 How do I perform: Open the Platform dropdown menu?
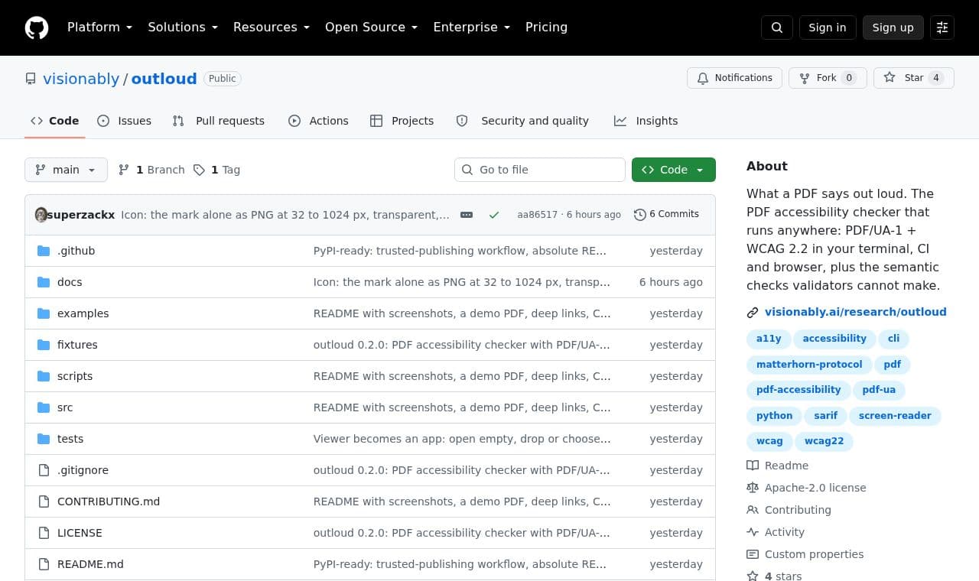click(x=99, y=28)
